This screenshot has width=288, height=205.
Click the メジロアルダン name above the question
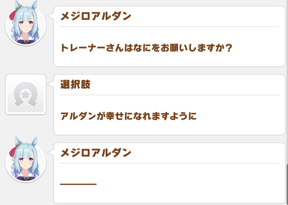96,16
